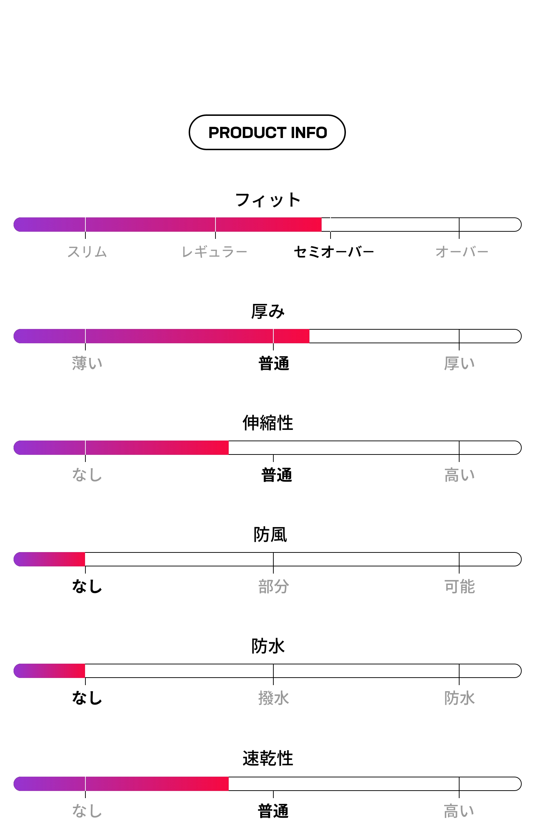This screenshot has width=536, height=821.
Task: Select the 薄い thickness label
Action: 87,364
